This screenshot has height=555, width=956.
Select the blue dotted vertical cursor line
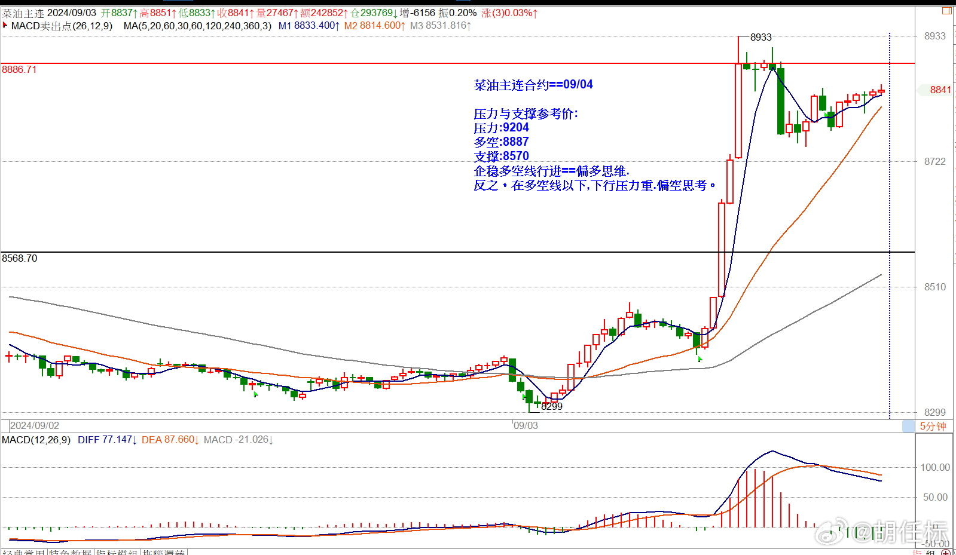click(x=890, y=226)
